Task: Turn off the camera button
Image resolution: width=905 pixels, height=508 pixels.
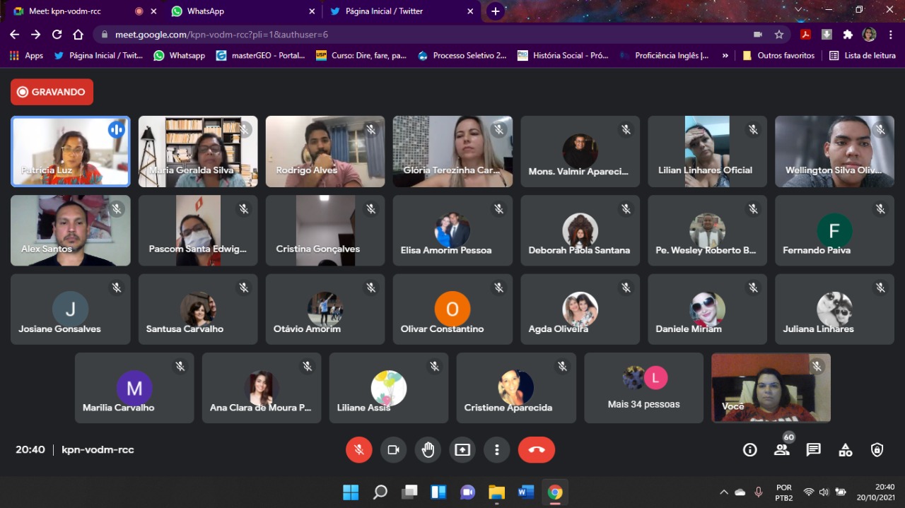Action: (393, 450)
